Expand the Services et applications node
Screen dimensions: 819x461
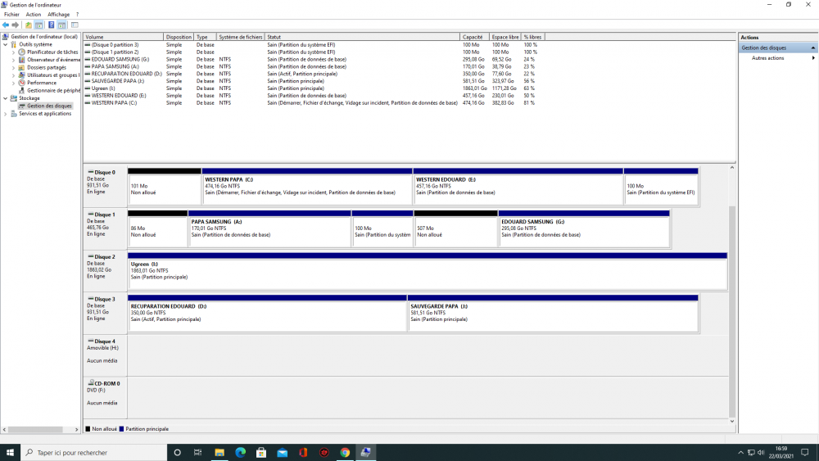6,114
